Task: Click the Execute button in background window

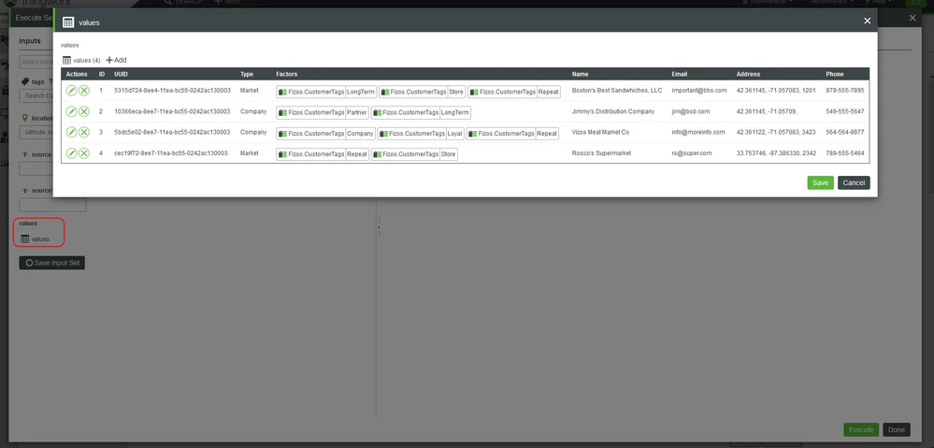Action: coord(861,429)
